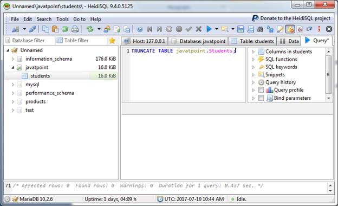The height and width of the screenshot is (206, 338).
Task: Open the session manager icon
Action: point(16,29)
